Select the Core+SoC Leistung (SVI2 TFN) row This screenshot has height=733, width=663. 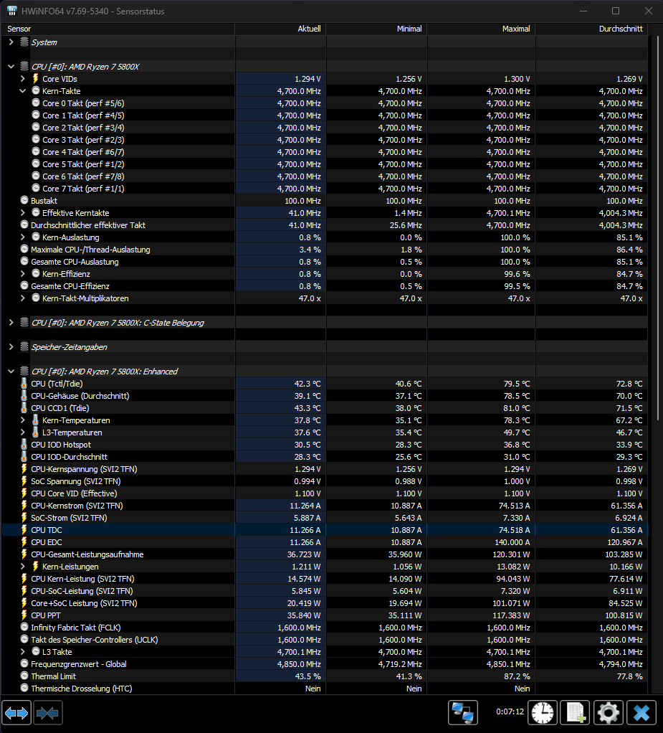[325, 603]
